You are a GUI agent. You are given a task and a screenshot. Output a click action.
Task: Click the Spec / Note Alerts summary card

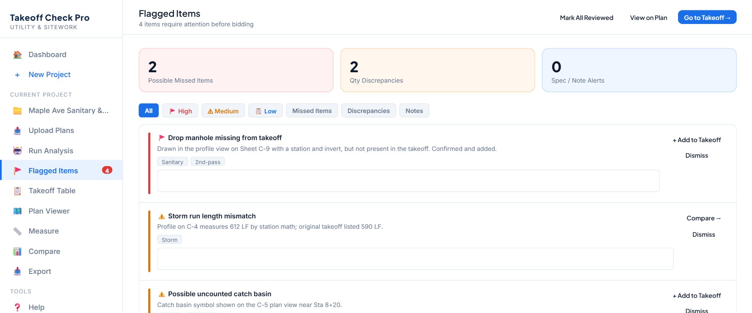639,70
